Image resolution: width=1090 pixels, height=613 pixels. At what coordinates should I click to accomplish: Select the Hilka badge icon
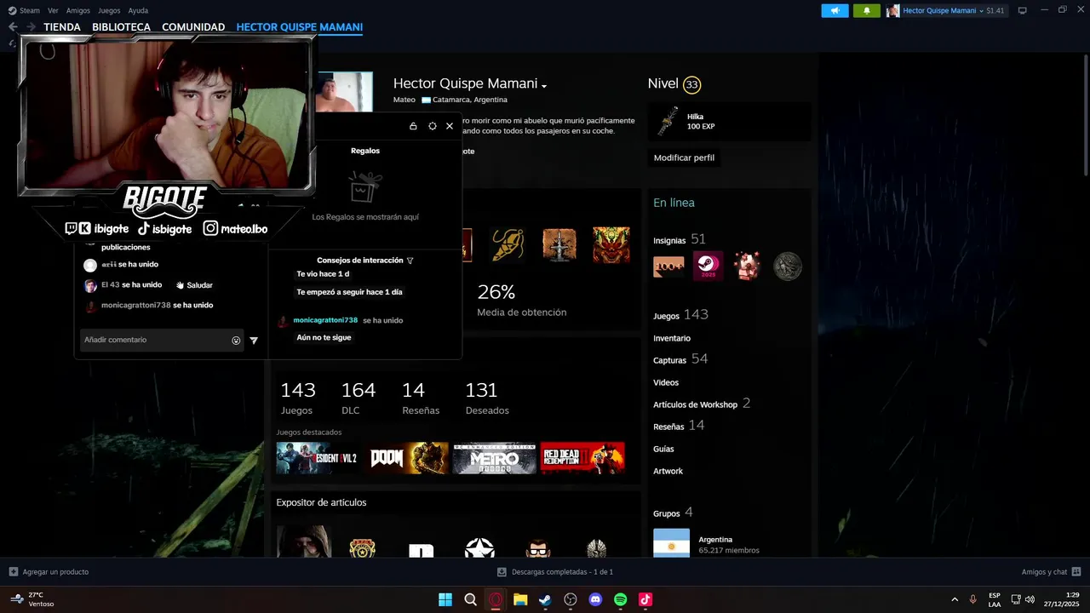668,122
